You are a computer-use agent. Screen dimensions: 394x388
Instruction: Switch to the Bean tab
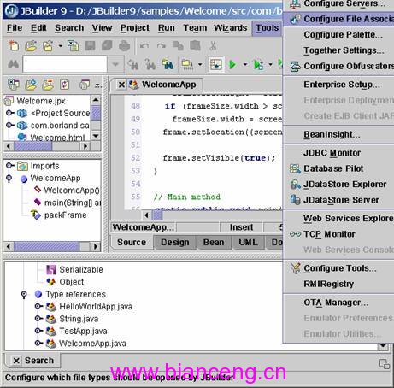click(214, 243)
